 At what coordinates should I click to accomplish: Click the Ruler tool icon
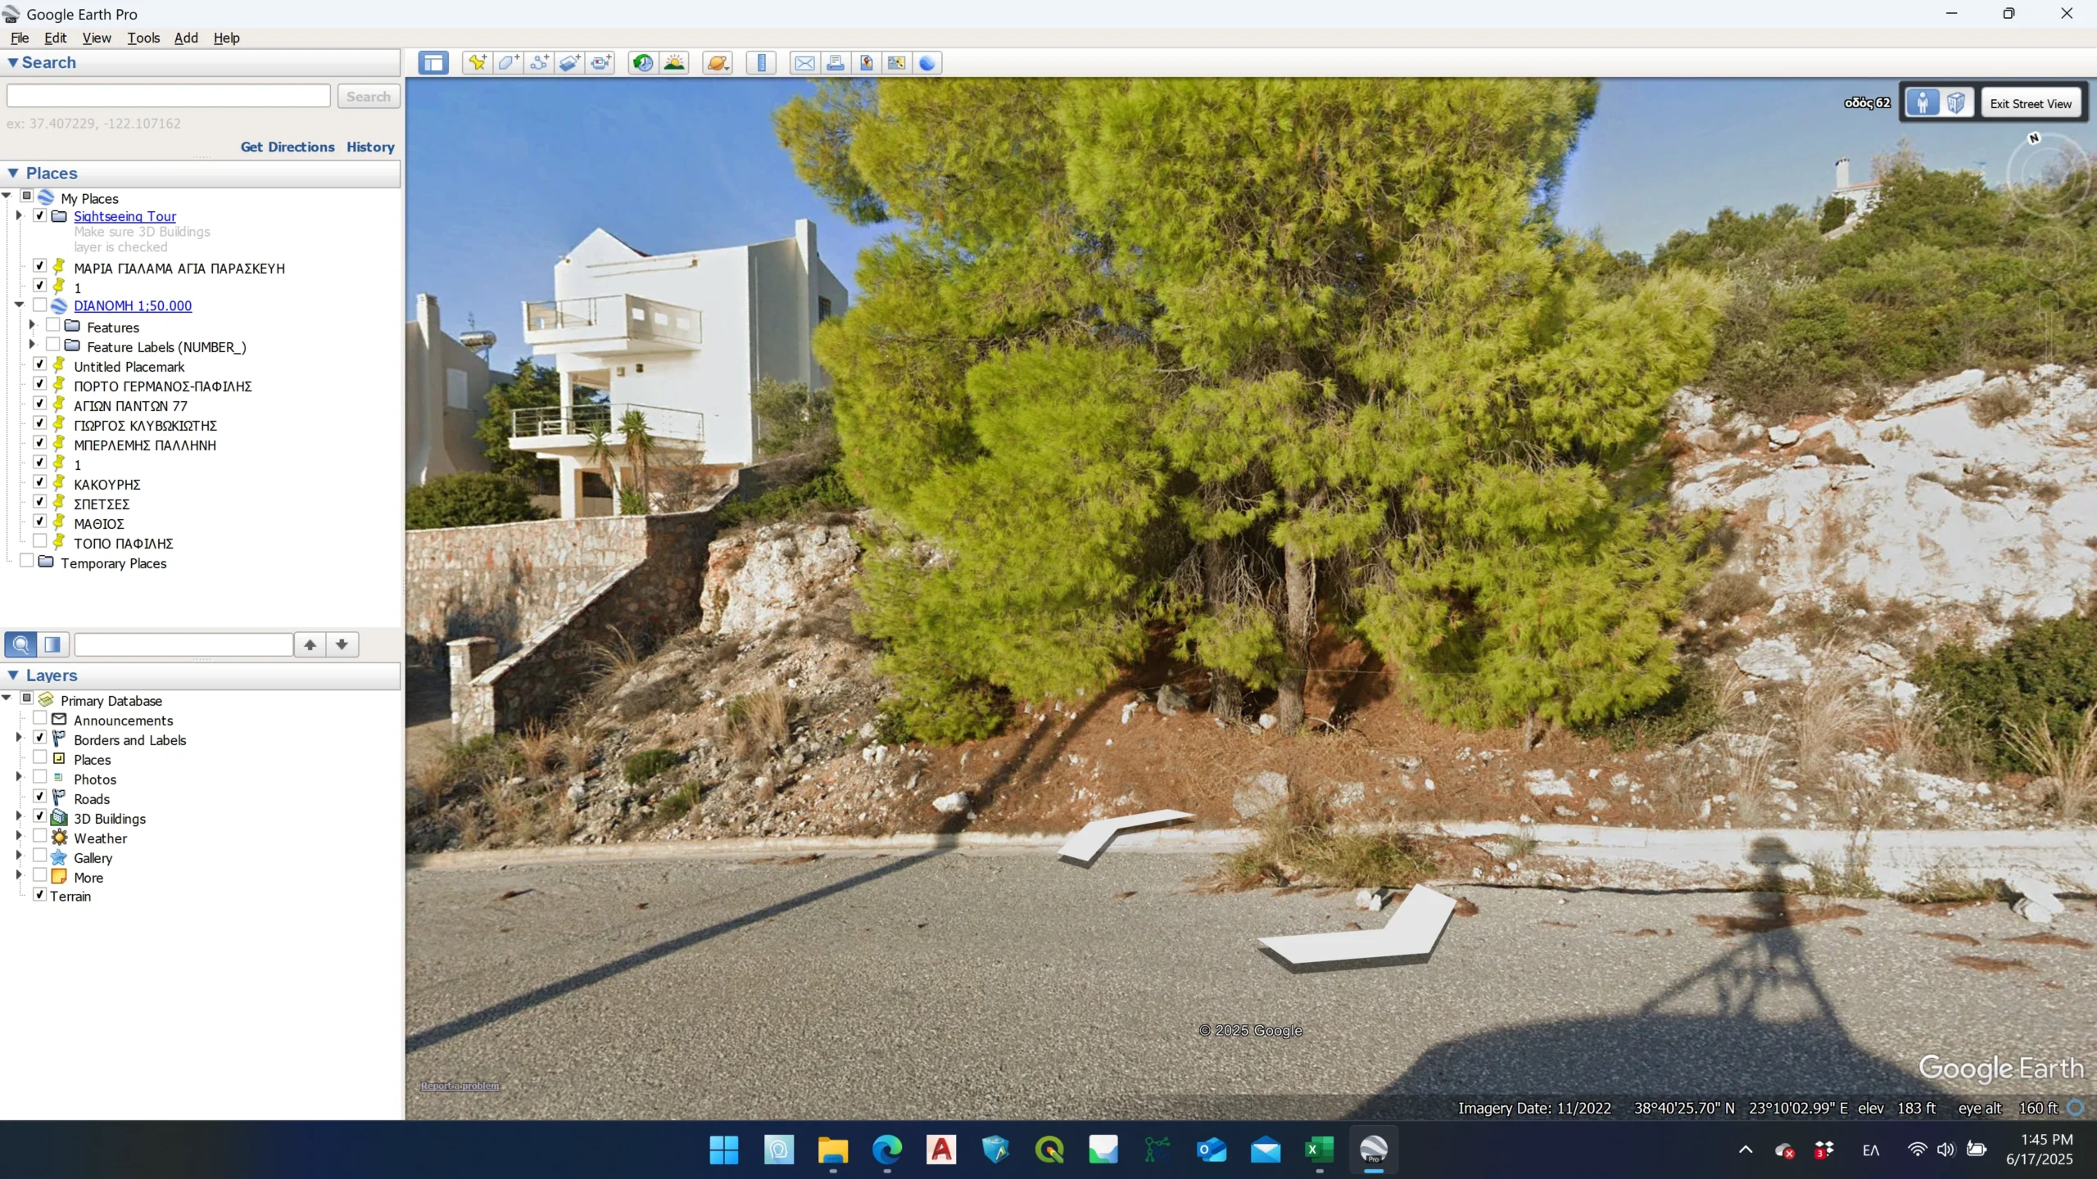pos(761,63)
